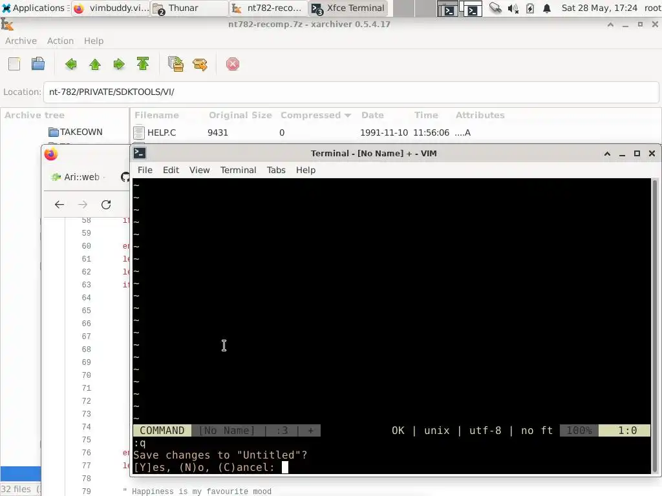This screenshot has width=662, height=496.
Task: Open the terminal window Help menu
Action: pyautogui.click(x=306, y=170)
